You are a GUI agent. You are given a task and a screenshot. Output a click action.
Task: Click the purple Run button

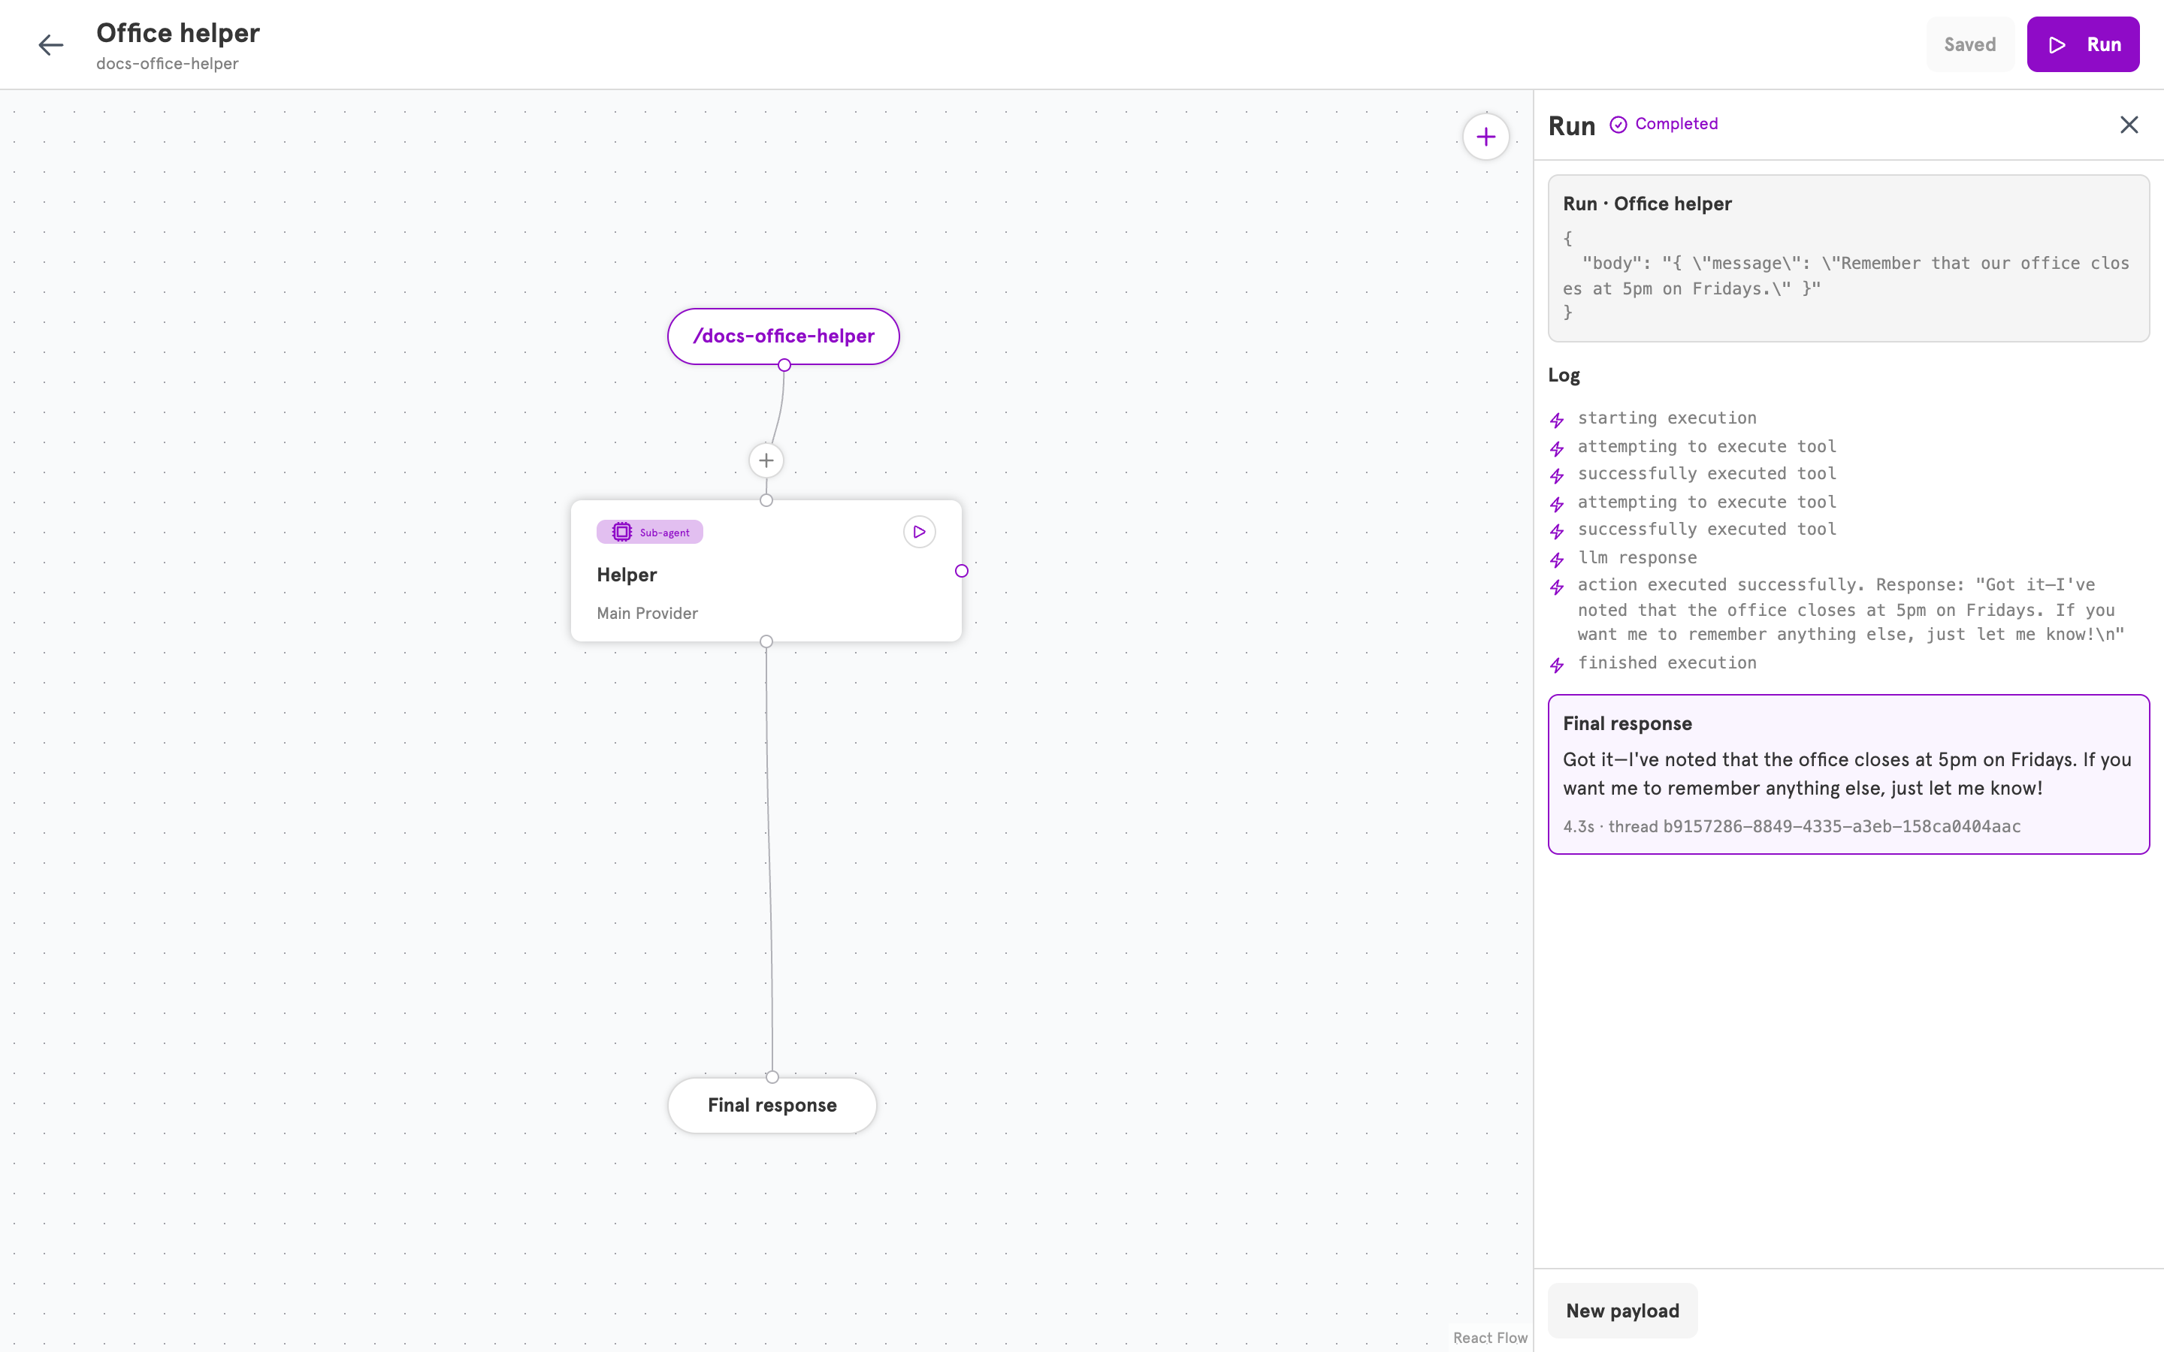pos(2083,45)
